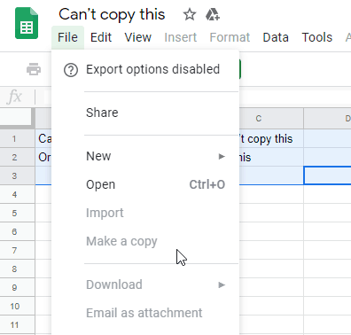Click cell A2 starting with 'Or'
Screen dimensions: 351x335
pyautogui.click(x=43, y=157)
